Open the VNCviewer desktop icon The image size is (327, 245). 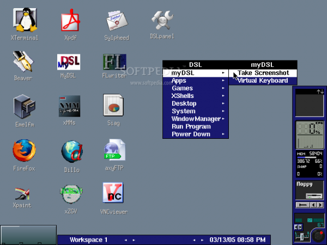(113, 194)
